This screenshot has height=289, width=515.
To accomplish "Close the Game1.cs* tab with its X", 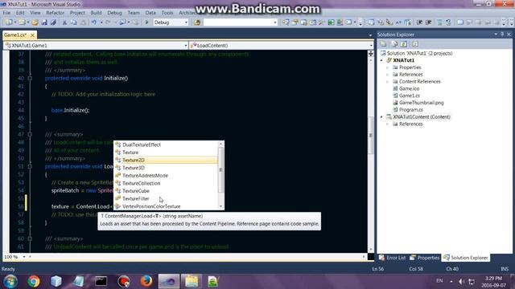I will 32,35.
